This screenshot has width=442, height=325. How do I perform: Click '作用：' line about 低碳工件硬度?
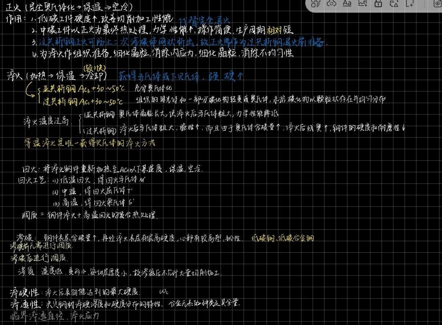89,19
